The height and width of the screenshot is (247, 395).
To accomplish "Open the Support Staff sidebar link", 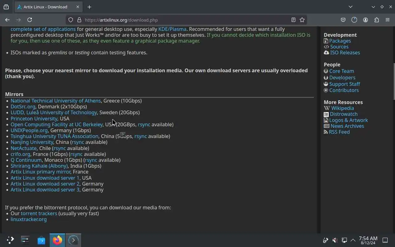I will click(x=344, y=84).
